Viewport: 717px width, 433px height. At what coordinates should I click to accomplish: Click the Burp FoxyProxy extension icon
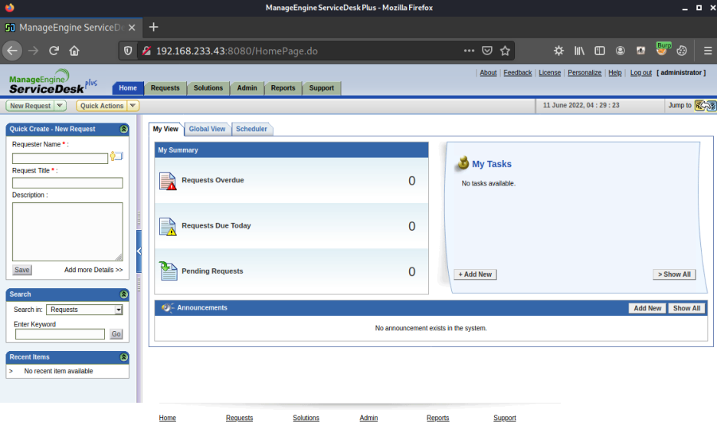[662, 50]
